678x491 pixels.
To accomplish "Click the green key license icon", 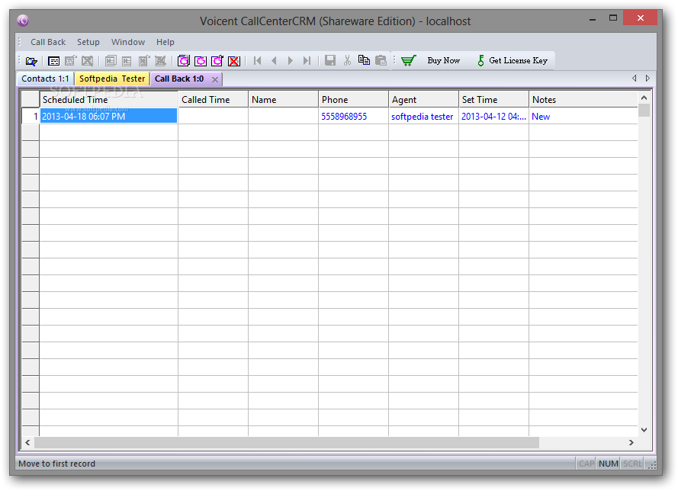I will click(480, 60).
